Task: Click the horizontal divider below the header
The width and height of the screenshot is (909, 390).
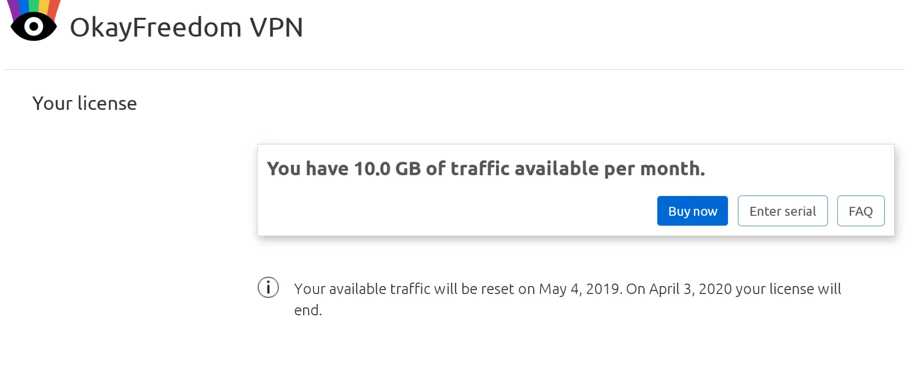Action: click(454, 70)
